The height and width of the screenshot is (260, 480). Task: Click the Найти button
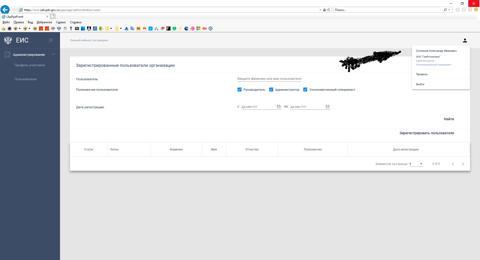point(449,119)
